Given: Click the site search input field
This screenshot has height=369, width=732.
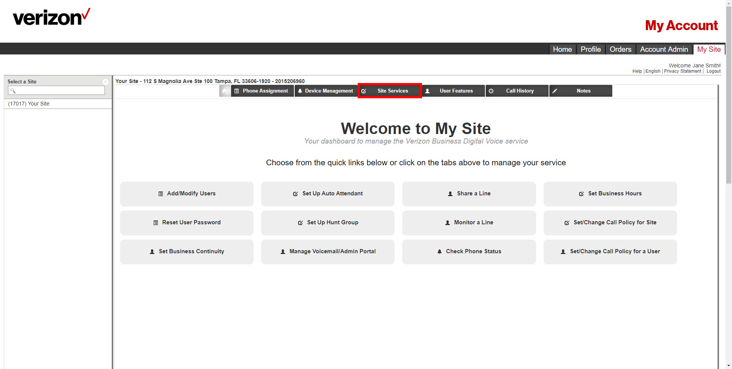Looking at the screenshot, I should (56, 90).
